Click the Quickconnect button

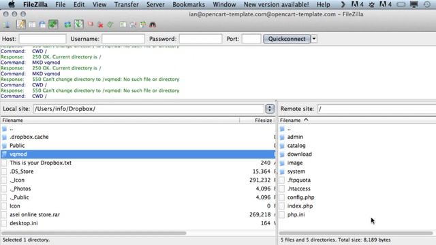[287, 39]
